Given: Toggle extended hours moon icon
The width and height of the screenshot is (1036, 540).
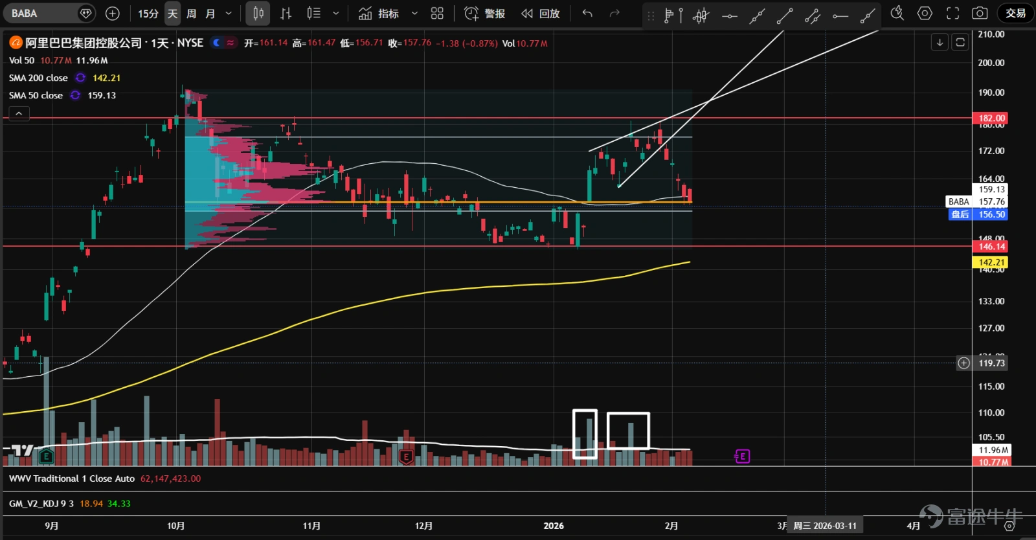Looking at the screenshot, I should 217,43.
